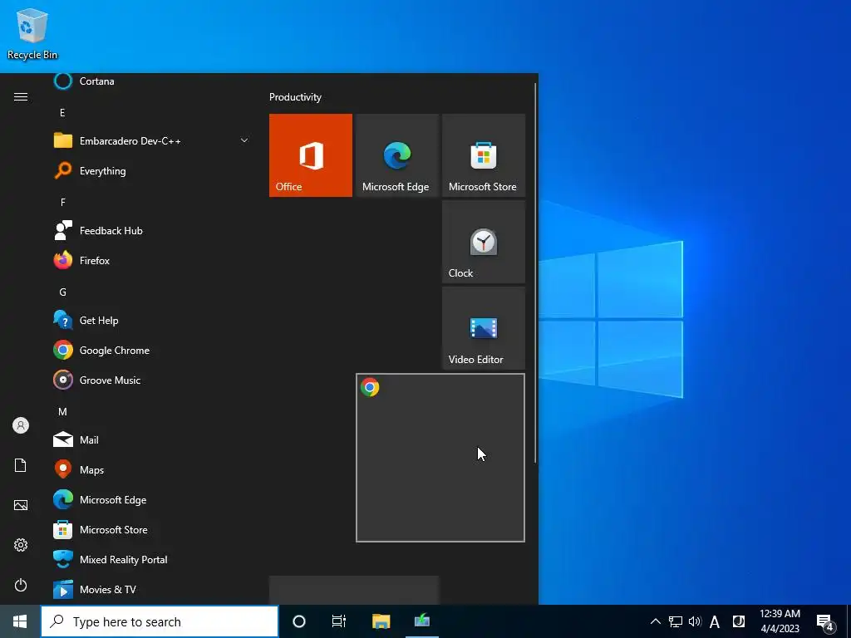Show hidden system tray icons
Viewport: 851px width, 638px height.
tap(656, 621)
